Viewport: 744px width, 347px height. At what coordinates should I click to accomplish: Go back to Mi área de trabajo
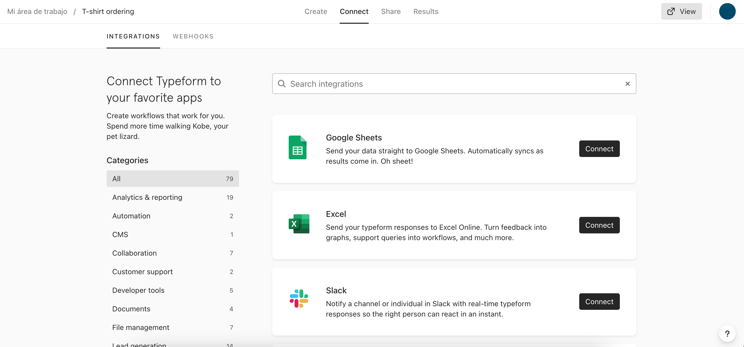tap(37, 11)
